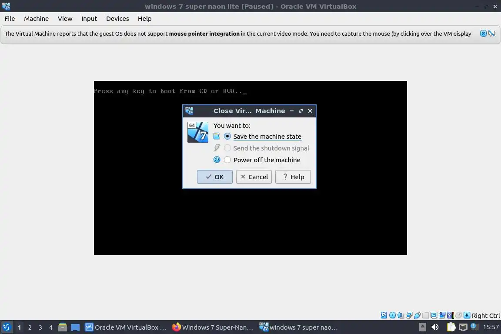Click the VirtualBox icon in dialog title bar
Viewport: 501px width, 334px height.
click(189, 111)
